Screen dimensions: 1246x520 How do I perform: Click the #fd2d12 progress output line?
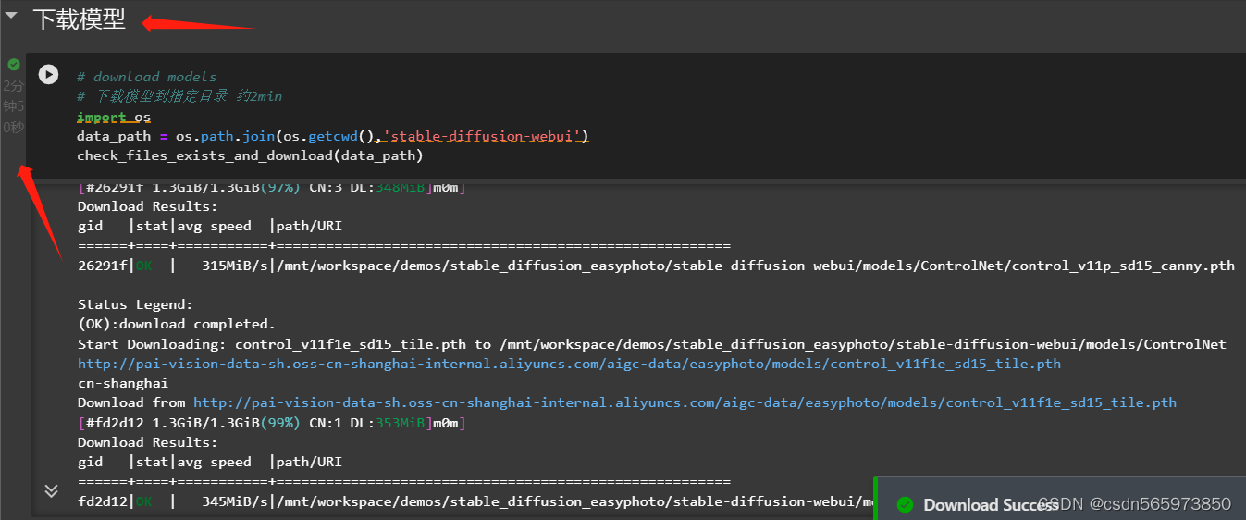point(272,423)
